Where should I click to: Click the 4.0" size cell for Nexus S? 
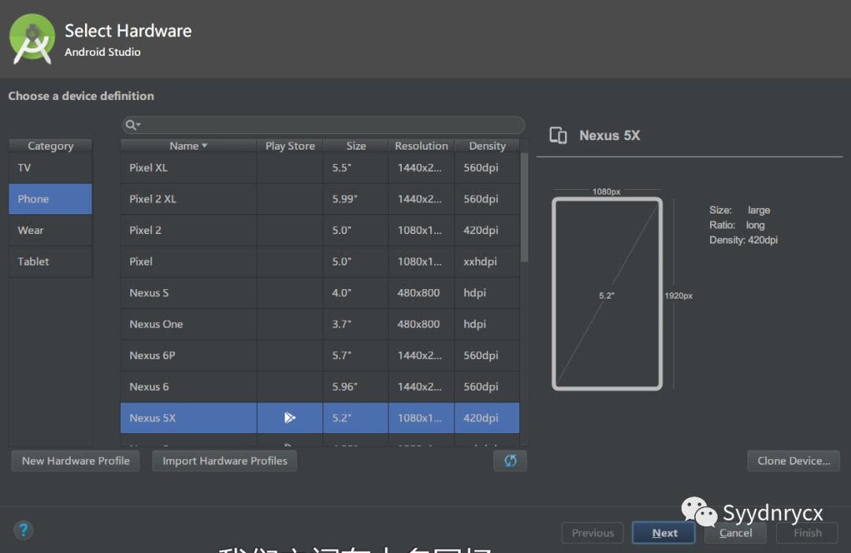(x=356, y=293)
